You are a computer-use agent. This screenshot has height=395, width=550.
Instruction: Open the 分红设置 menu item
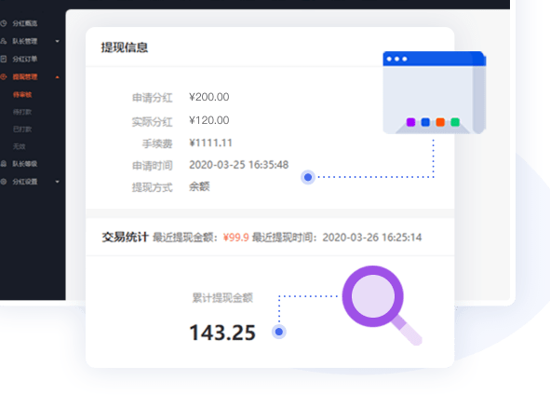25,182
